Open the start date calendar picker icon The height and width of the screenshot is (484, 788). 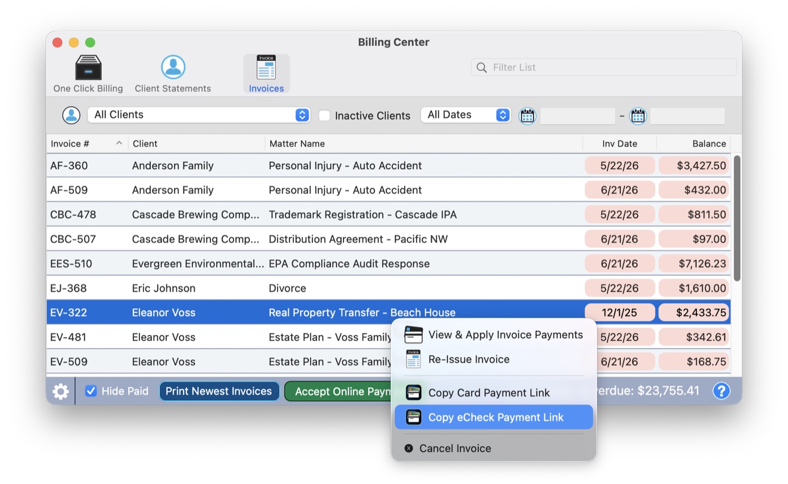point(527,116)
